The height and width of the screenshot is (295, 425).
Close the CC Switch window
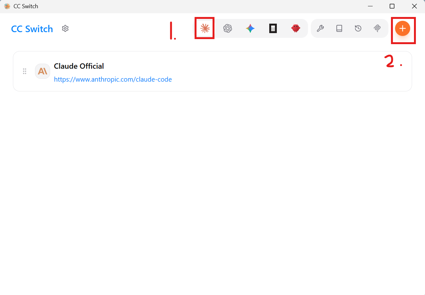[414, 6]
